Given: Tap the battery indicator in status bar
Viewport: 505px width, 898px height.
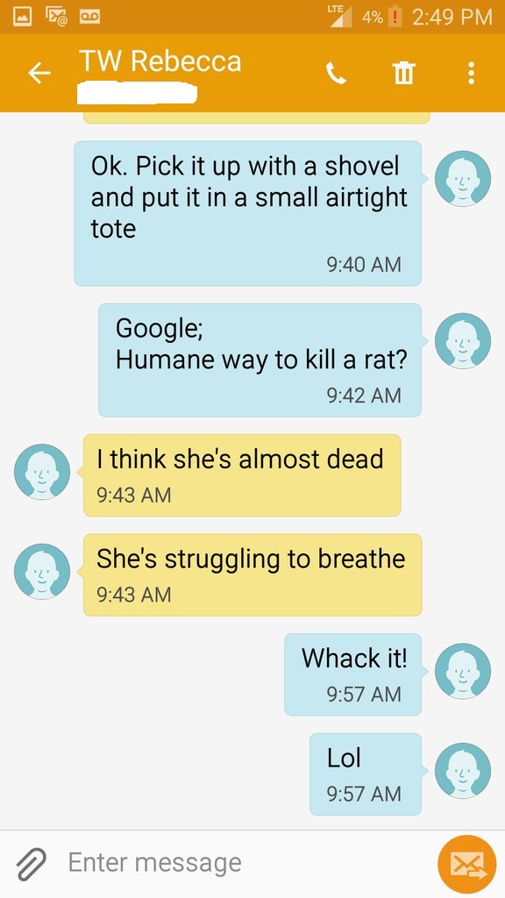Looking at the screenshot, I should [x=395, y=17].
